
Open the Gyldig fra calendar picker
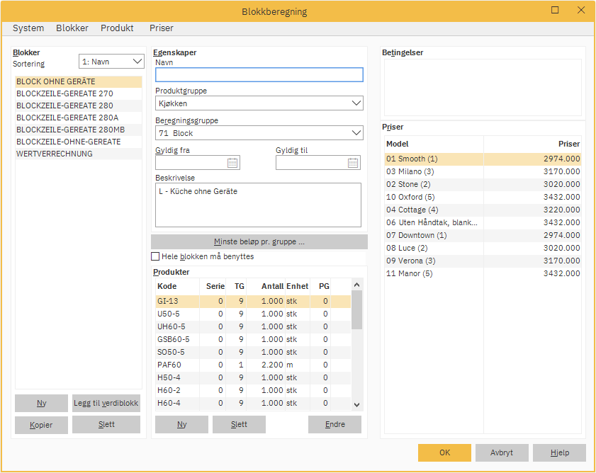click(x=232, y=163)
